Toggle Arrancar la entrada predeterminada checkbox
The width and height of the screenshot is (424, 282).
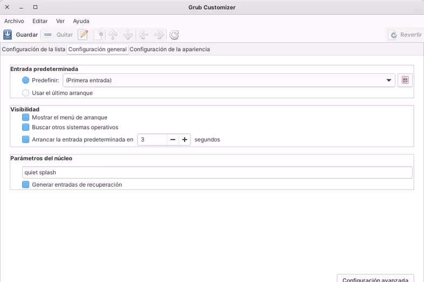pos(26,139)
